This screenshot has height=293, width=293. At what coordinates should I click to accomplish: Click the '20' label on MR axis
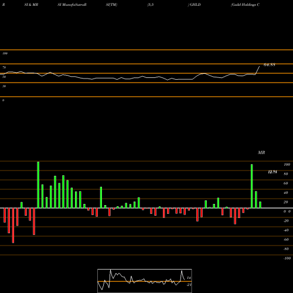click(x=286, y=202)
